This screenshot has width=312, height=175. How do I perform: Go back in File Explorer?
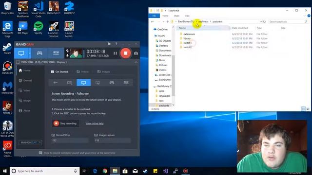[x=153, y=21]
